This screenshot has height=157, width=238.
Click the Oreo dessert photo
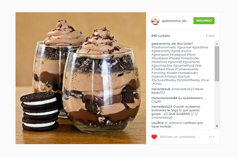point(81,78)
